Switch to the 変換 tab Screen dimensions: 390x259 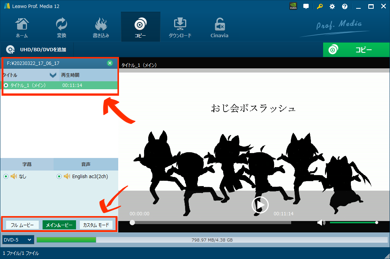coord(62,27)
